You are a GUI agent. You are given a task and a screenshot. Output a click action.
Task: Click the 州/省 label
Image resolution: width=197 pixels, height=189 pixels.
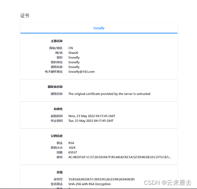point(59,53)
